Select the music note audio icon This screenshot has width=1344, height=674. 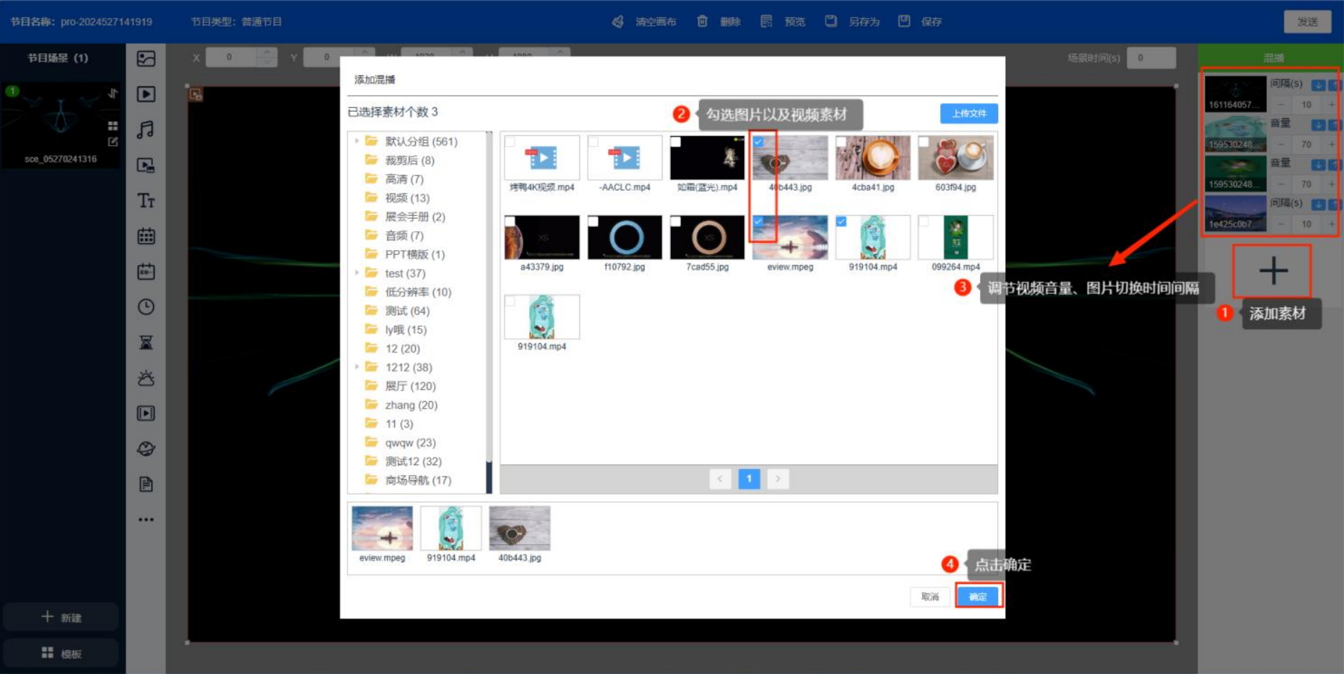pyautogui.click(x=146, y=130)
